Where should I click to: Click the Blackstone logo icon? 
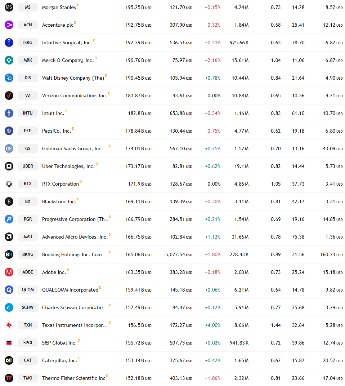coord(9,201)
